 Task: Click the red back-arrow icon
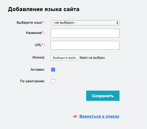(75, 116)
